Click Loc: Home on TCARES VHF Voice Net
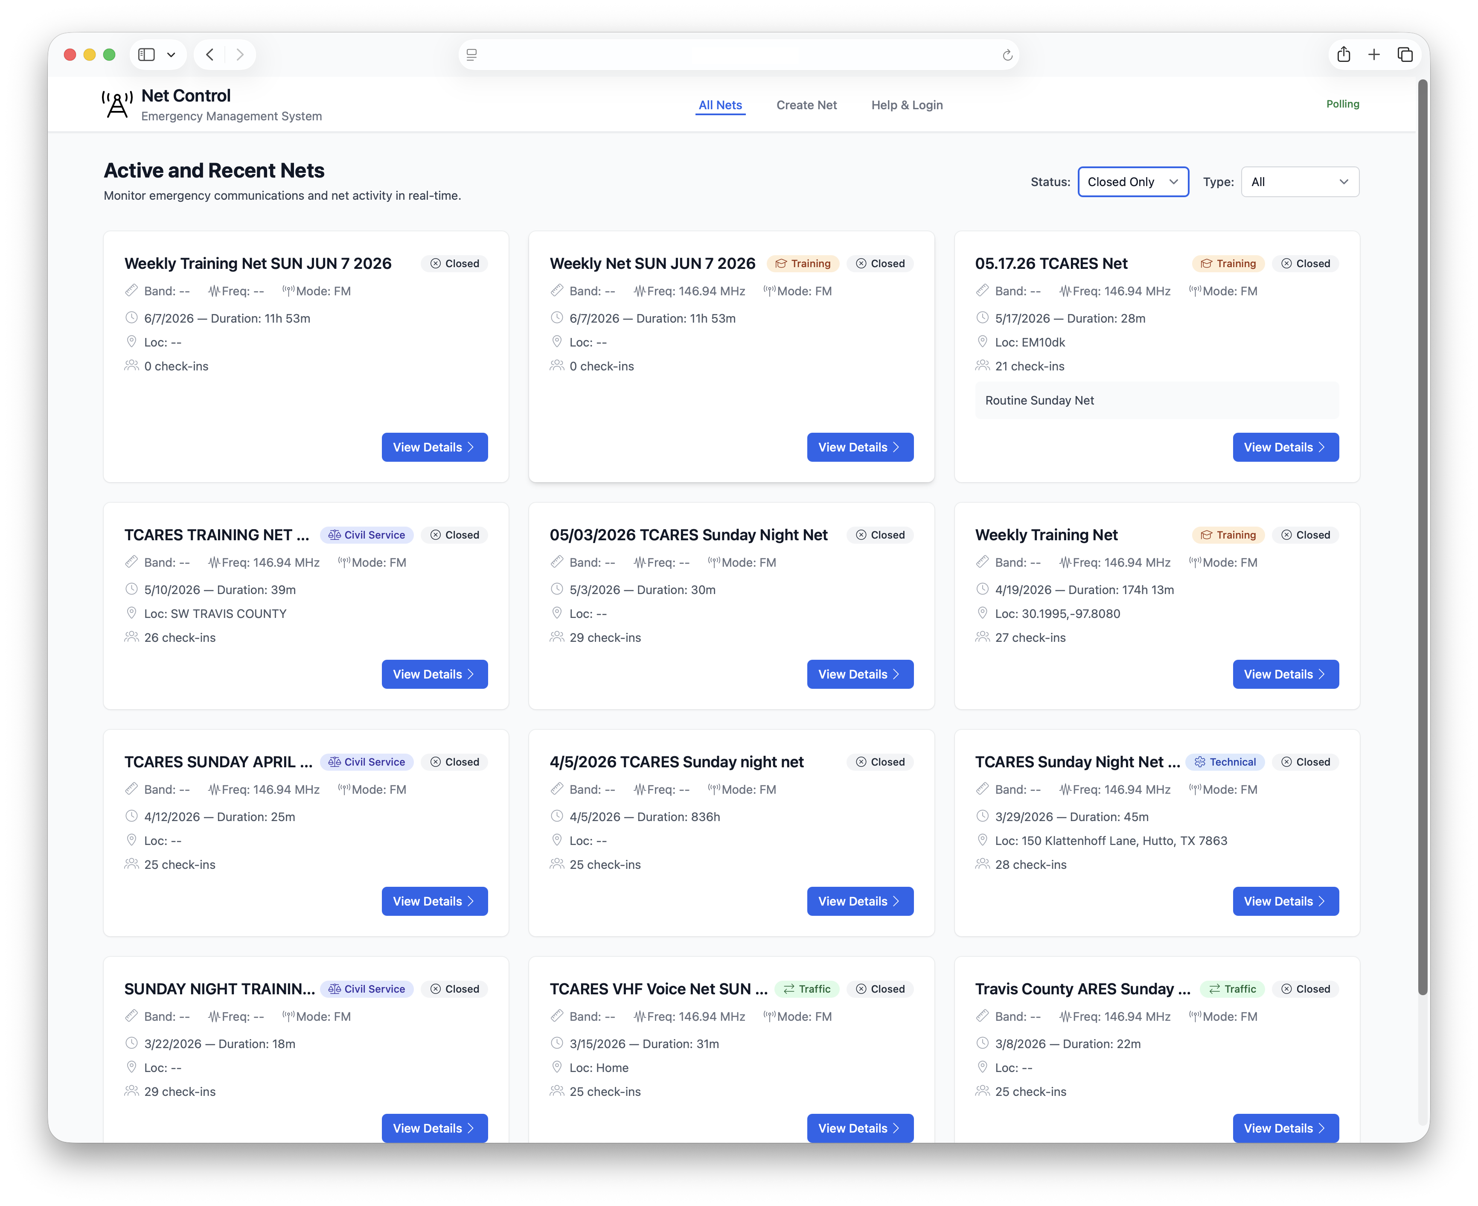1478x1206 pixels. pyautogui.click(x=599, y=1068)
